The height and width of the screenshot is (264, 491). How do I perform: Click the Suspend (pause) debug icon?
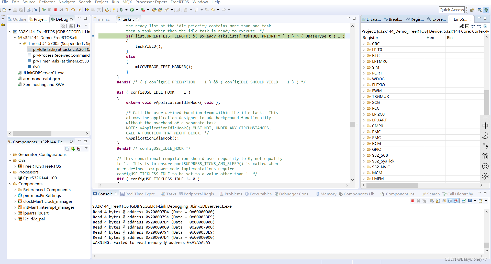click(x=50, y=10)
